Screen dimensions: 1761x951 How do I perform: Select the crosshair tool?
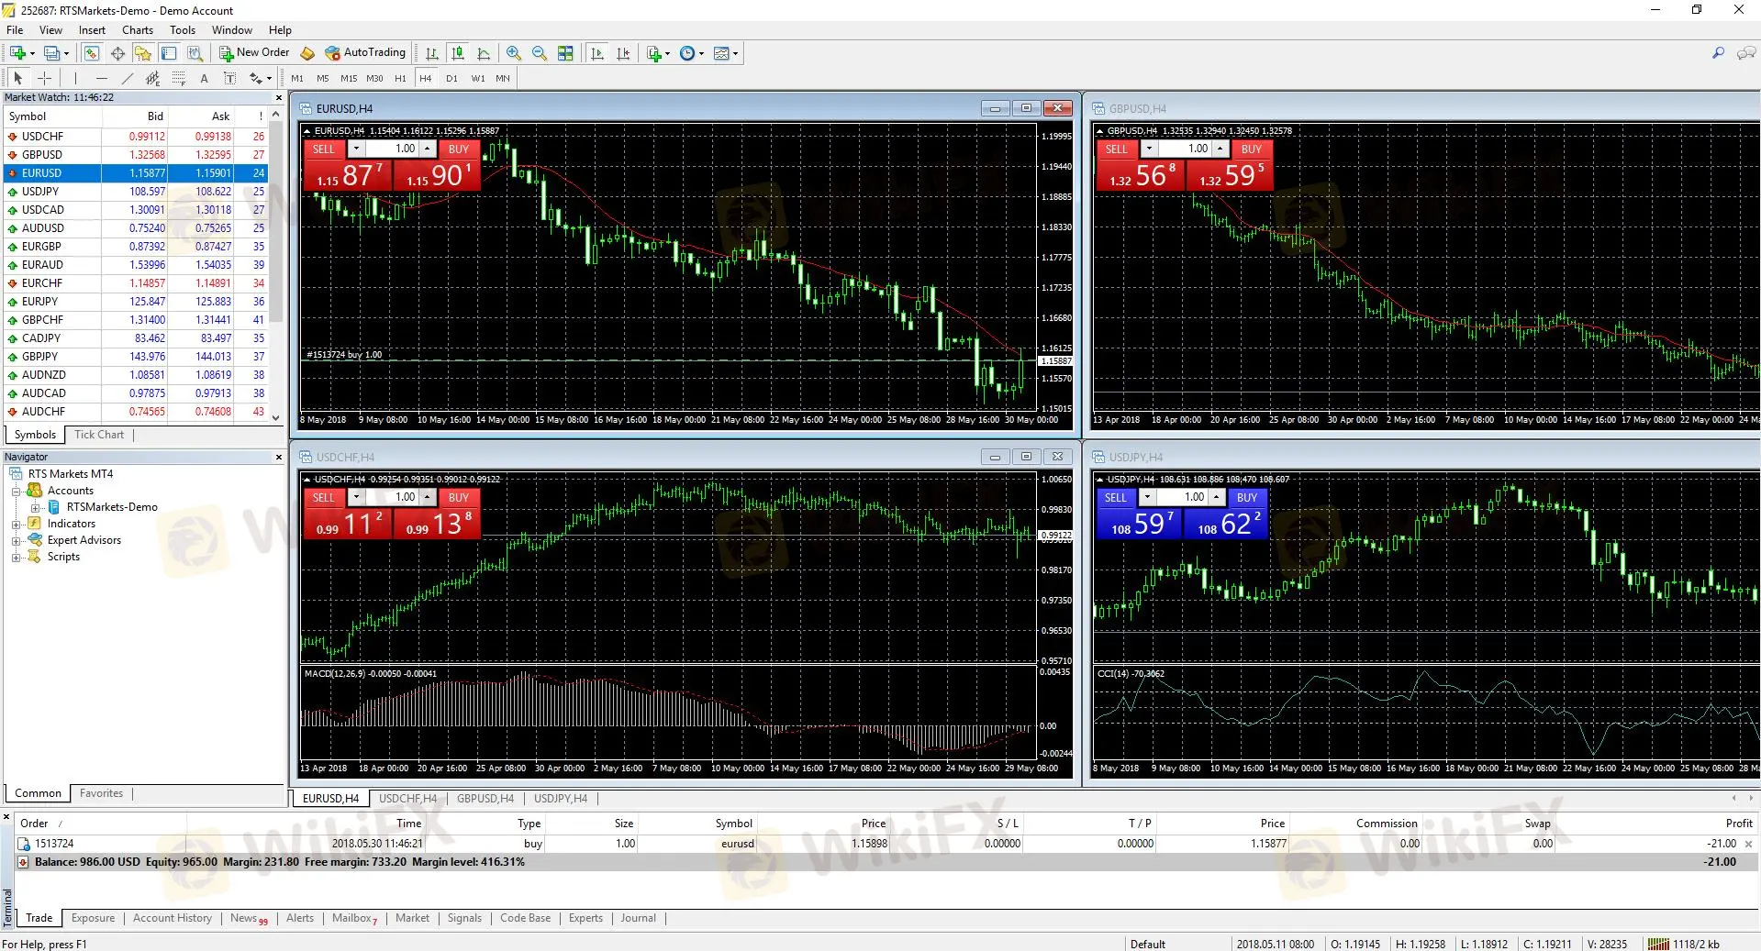coord(44,78)
